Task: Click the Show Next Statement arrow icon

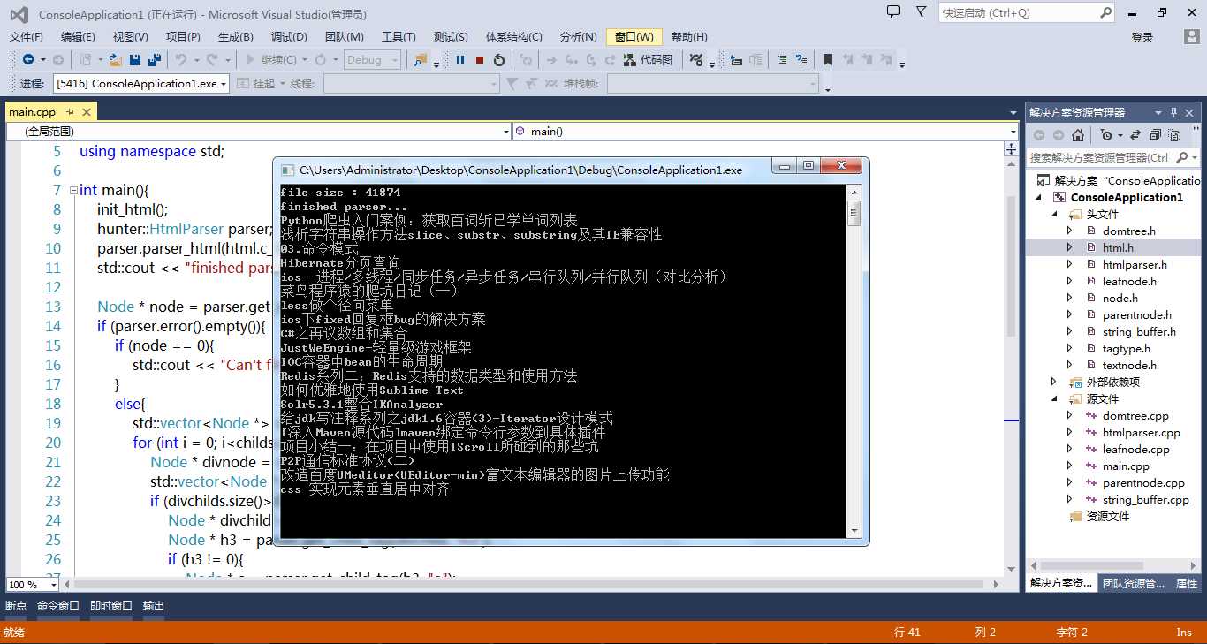Action: coord(551,59)
